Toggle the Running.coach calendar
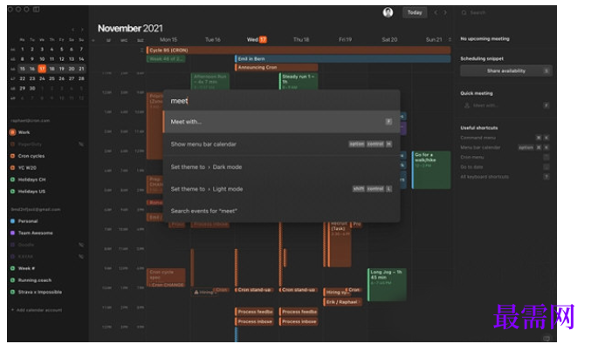Screen dimensions: 591x344 pyautogui.click(x=12, y=280)
